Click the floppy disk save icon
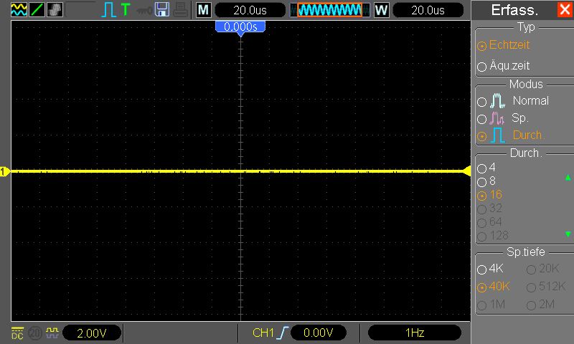Image resolution: width=574 pixels, height=344 pixels. point(162,10)
